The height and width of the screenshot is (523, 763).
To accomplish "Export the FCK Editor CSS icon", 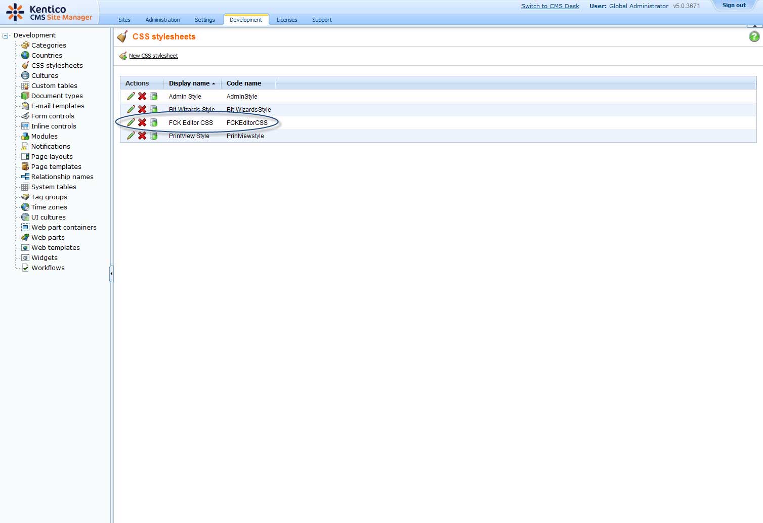I will point(153,122).
